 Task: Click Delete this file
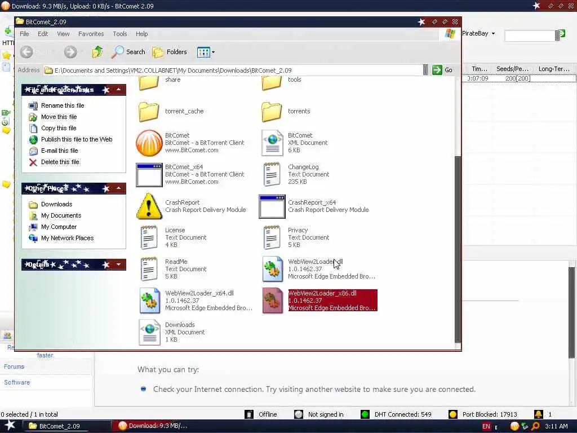pos(54,162)
